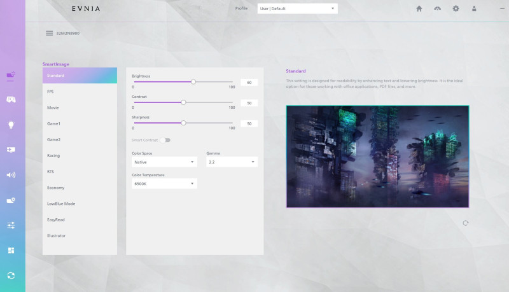Select the Racing SmartImage mode
The width and height of the screenshot is (509, 292).
click(x=80, y=155)
